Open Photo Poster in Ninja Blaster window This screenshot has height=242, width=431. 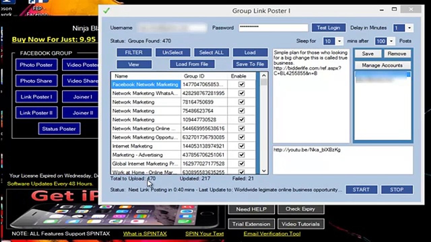click(36, 65)
